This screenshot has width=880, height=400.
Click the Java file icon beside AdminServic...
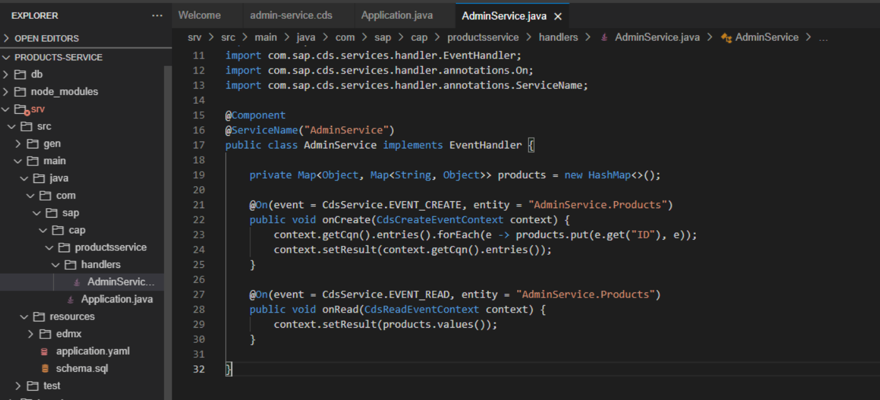click(x=77, y=282)
